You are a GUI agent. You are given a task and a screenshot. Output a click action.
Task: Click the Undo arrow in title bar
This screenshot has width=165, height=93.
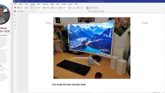22,1
